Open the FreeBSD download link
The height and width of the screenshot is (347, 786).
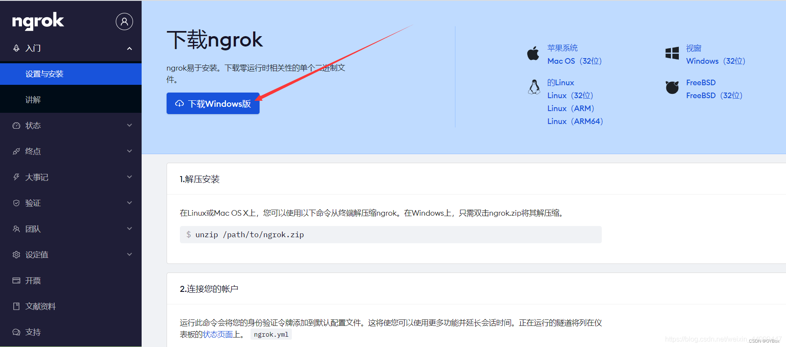pos(701,83)
